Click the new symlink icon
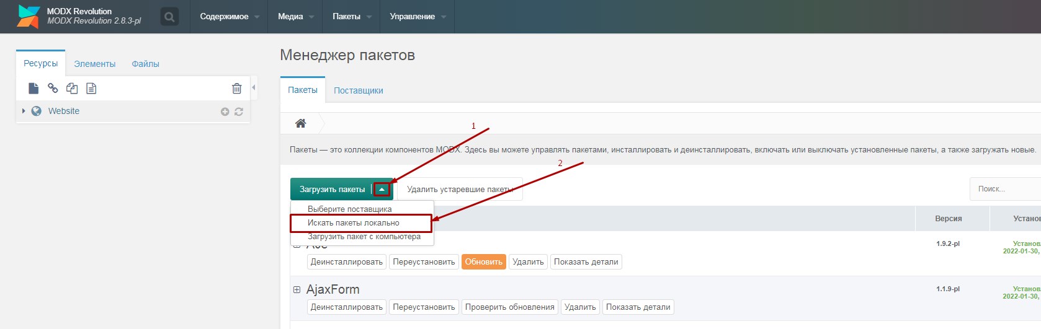This screenshot has width=1041, height=329. [72, 89]
